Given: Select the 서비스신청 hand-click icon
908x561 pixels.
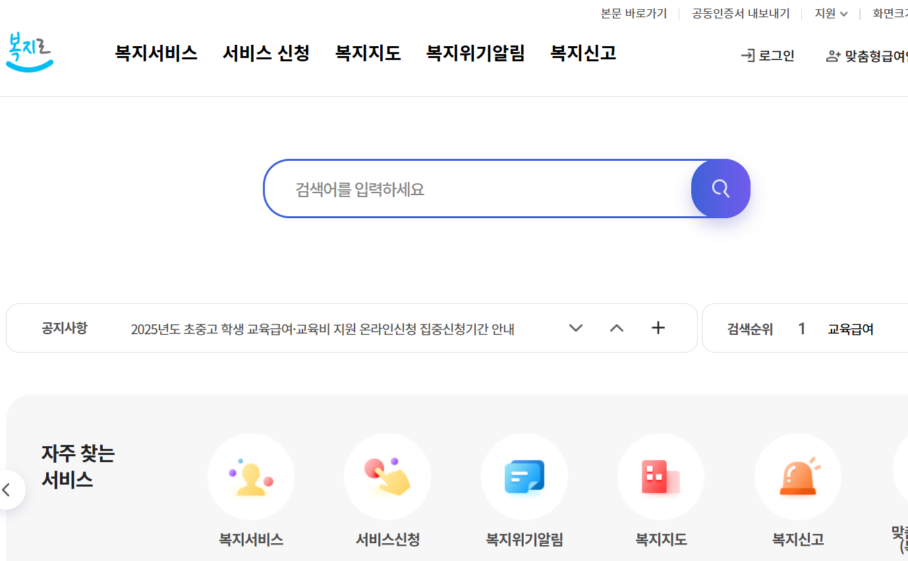Looking at the screenshot, I should (x=387, y=476).
